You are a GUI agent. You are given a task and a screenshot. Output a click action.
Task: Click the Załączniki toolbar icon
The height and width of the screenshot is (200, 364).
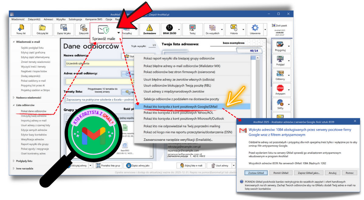click(x=84, y=28)
